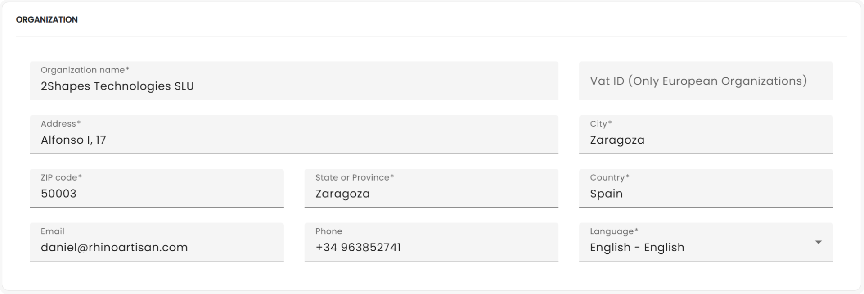Viewport: 864px width, 294px height.
Task: Click the Alfonso I, 17 address text
Action: pyautogui.click(x=73, y=140)
